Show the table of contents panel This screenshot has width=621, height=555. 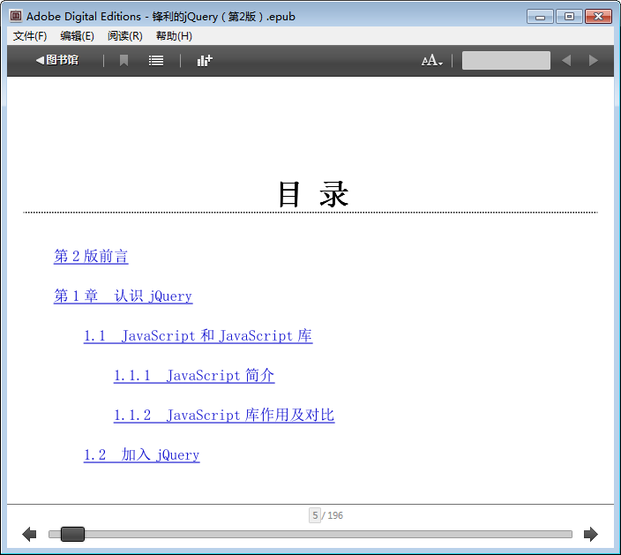pos(155,61)
